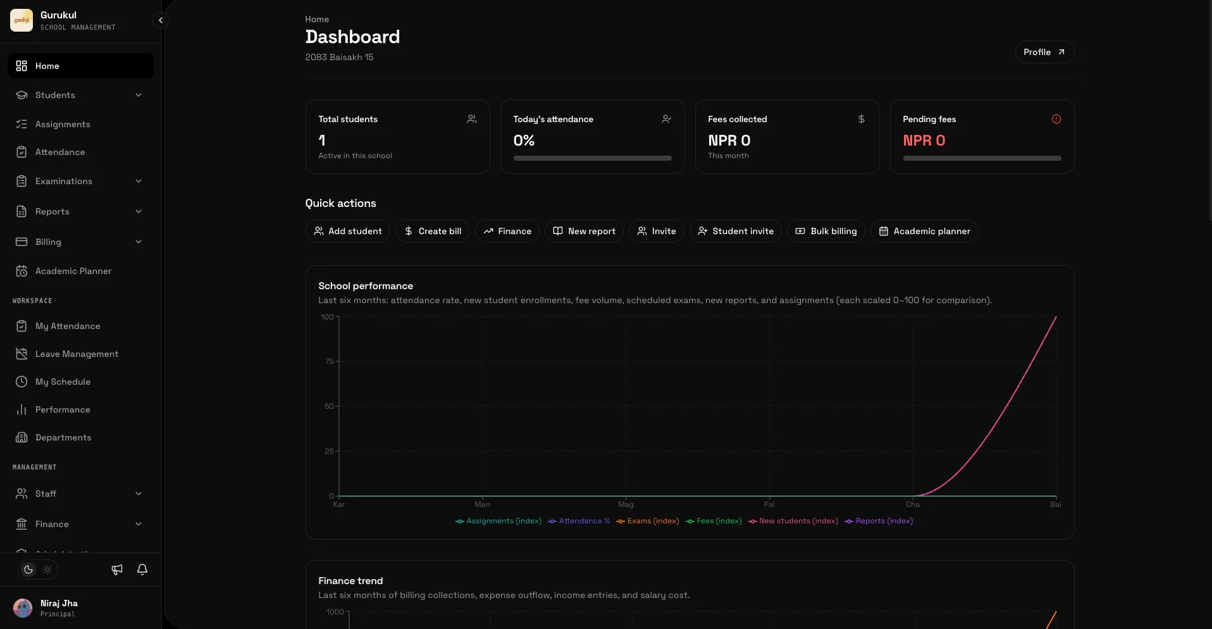
Task: Expand the Finance submenu chevron in sidebar
Action: click(139, 524)
